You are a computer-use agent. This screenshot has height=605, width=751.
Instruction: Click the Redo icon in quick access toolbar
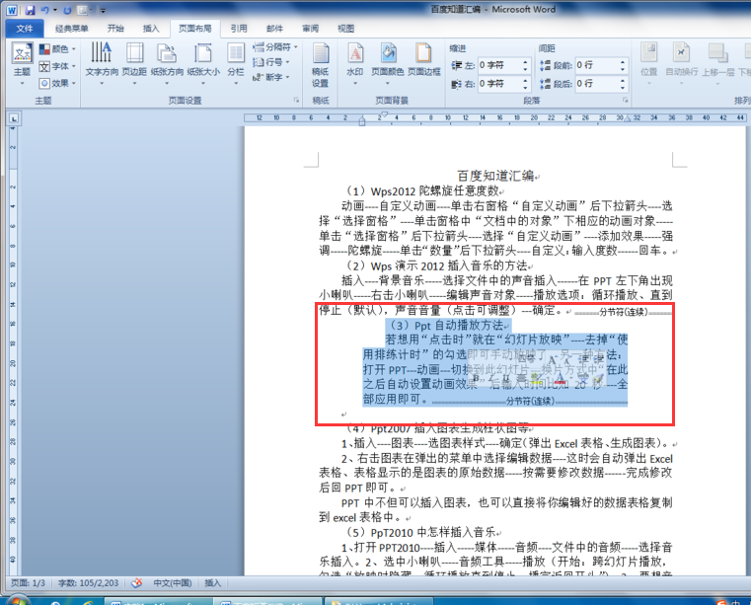(67, 10)
